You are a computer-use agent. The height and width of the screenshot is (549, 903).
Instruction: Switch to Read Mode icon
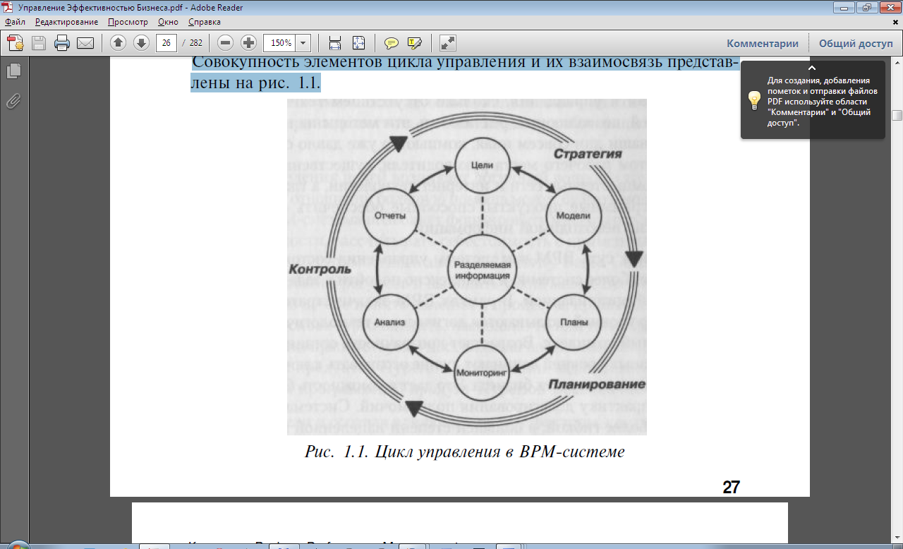pyautogui.click(x=447, y=43)
